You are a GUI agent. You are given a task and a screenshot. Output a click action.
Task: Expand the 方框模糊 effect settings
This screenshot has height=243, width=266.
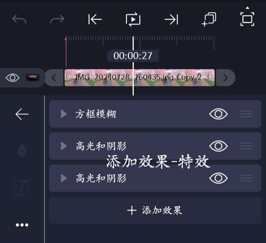64,114
